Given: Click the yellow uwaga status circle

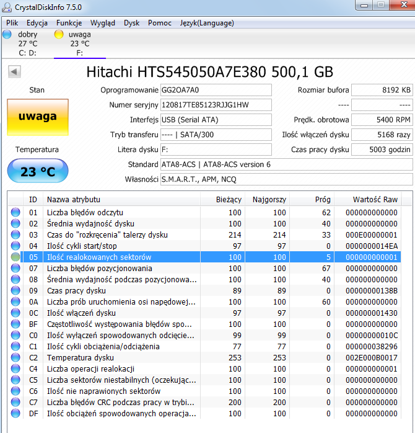Looking at the screenshot, I should (x=59, y=34).
